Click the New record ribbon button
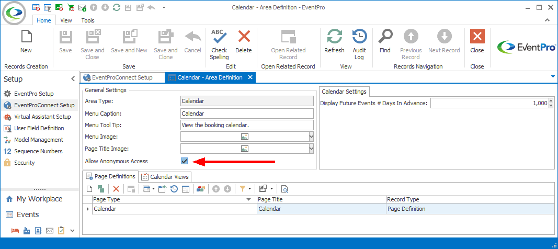Image resolution: width=558 pixels, height=249 pixels. (x=26, y=42)
